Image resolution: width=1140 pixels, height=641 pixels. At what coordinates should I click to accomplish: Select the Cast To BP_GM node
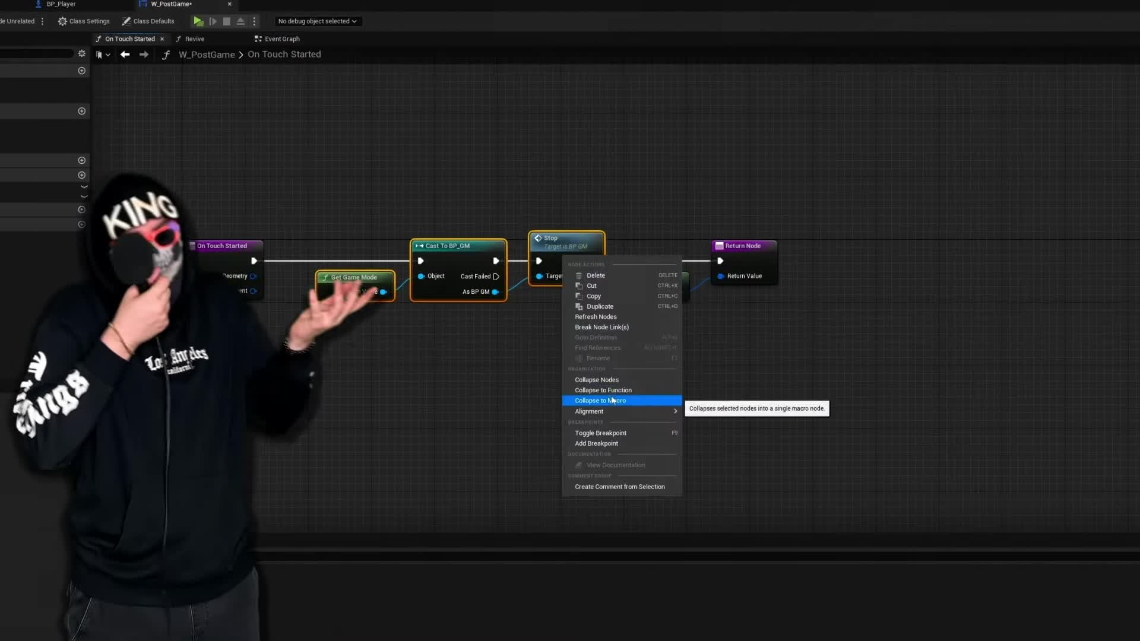tap(458, 246)
